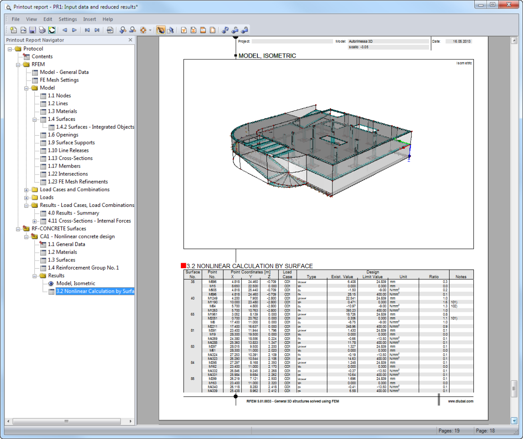Click the print icon in toolbar
Screen dimensions: 523x439
pyautogui.click(x=42, y=30)
